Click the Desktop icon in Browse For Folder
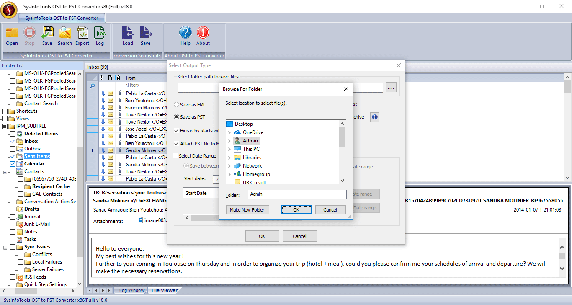Screen dimensions: 572x305 (229, 124)
